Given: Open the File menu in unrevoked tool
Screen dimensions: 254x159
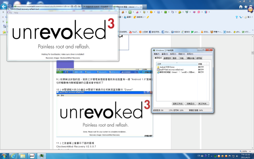Looking at the screenshot, I should click(x=10, y=13).
